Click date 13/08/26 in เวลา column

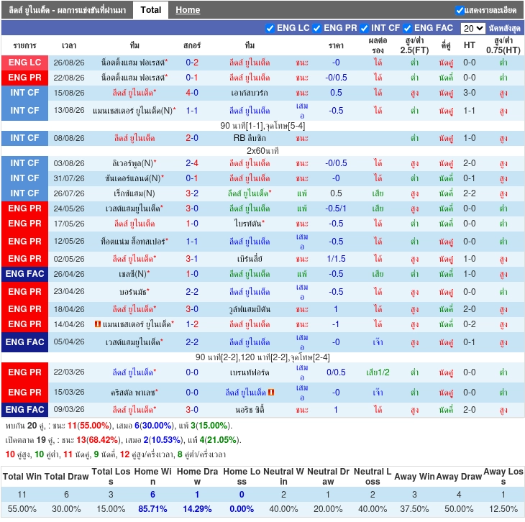(x=69, y=111)
